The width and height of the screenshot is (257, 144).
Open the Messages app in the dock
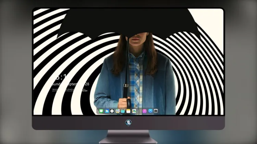click(x=101, y=111)
